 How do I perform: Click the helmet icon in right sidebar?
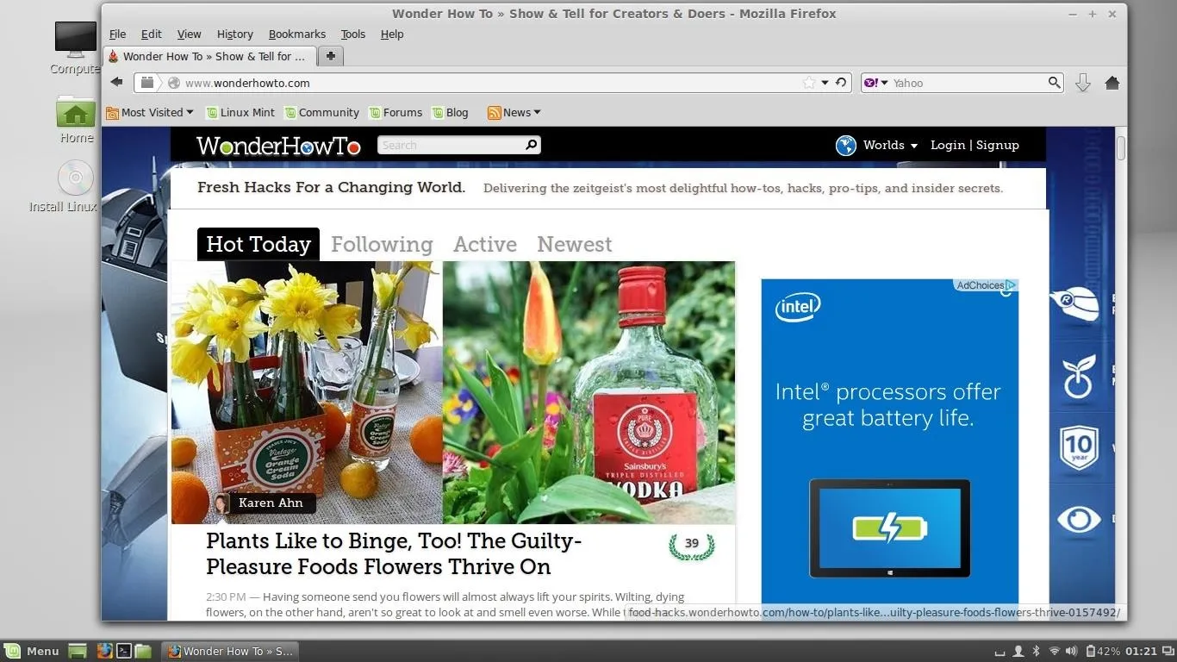1076,304
